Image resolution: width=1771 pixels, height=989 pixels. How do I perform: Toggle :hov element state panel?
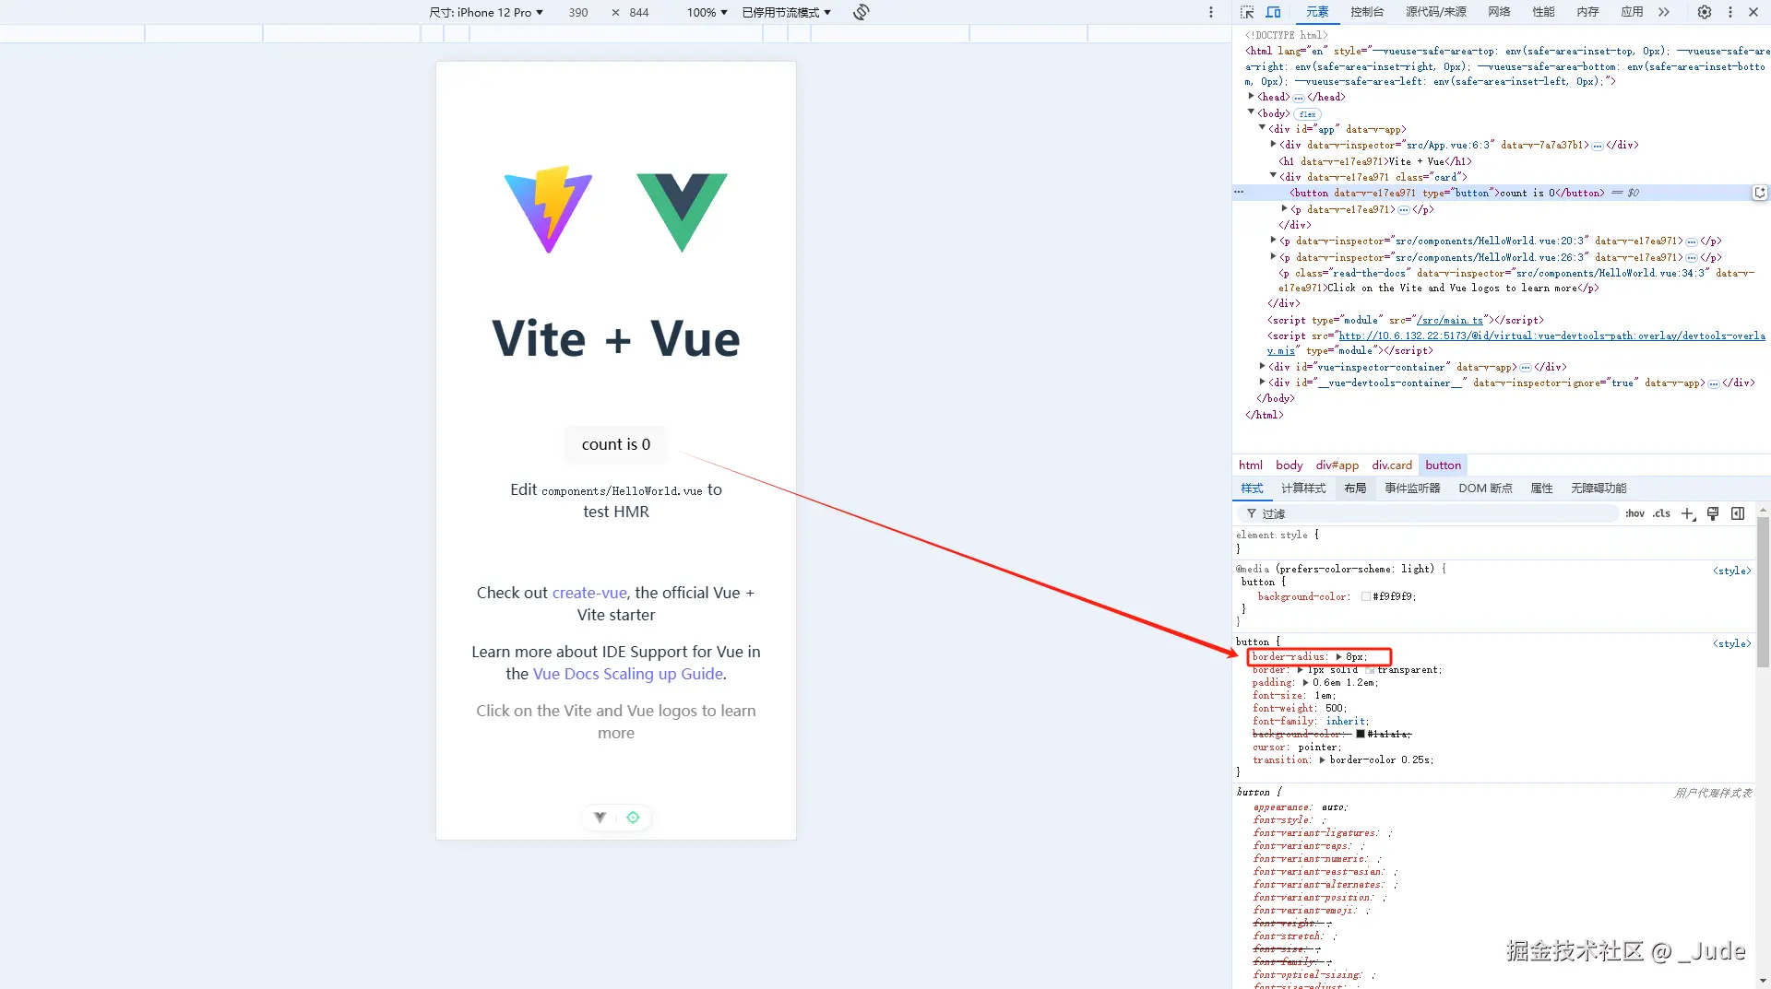tap(1634, 513)
